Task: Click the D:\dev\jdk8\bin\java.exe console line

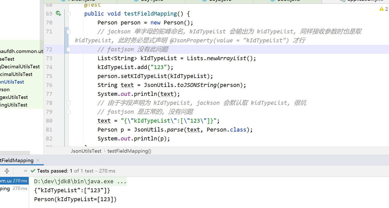Action: click(x=80, y=181)
